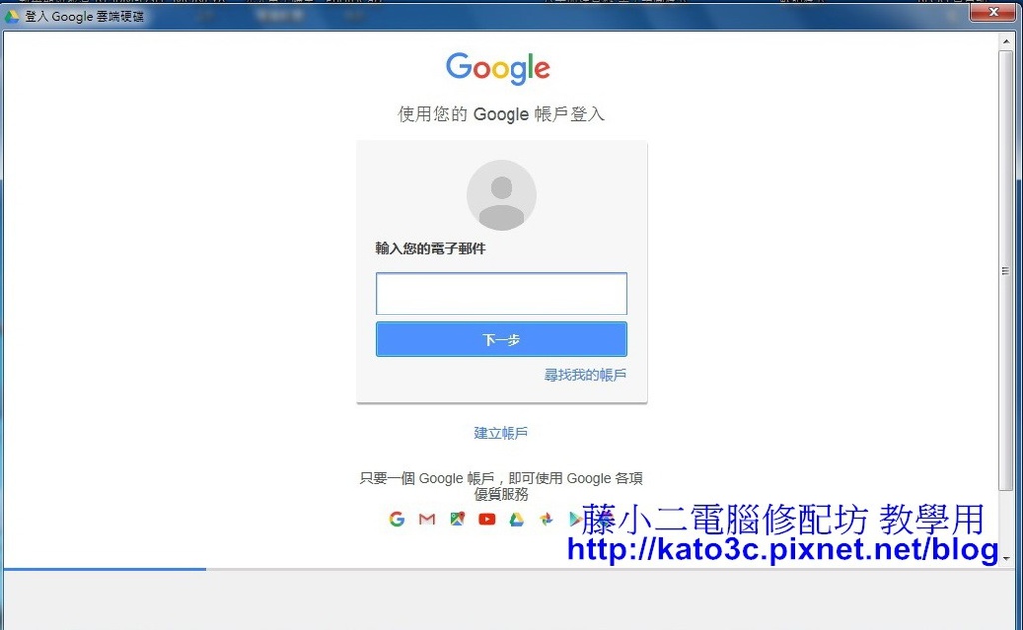Image resolution: width=1023 pixels, height=630 pixels.
Task: Open the 尋找我的帳戶 link
Action: (x=585, y=375)
